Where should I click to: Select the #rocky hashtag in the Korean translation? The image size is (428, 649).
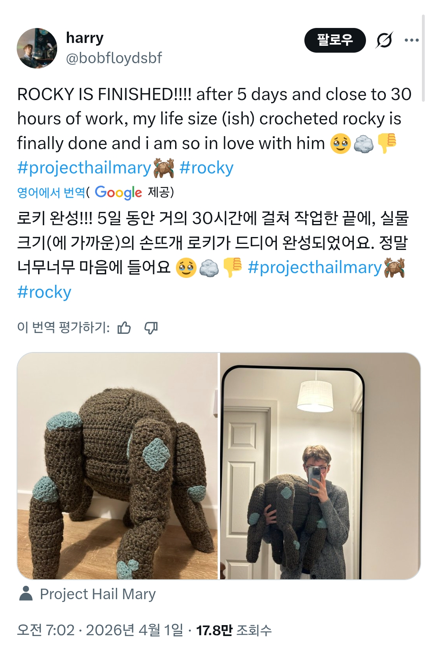(x=45, y=291)
